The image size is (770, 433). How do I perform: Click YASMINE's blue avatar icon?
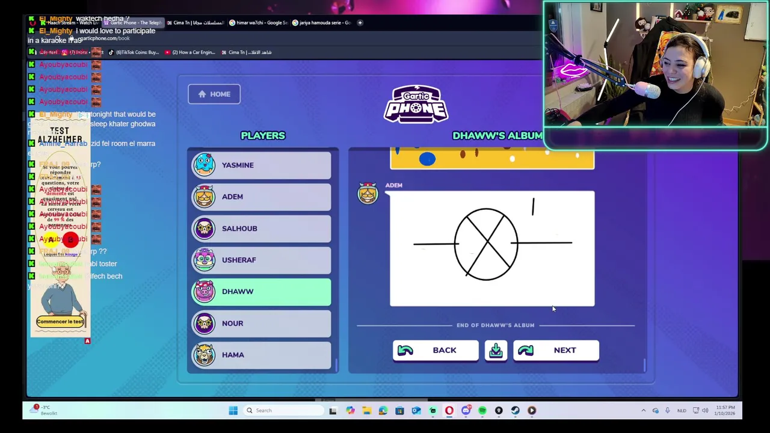click(x=204, y=165)
